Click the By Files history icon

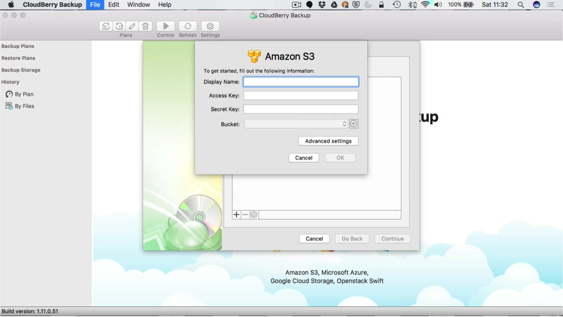[x=9, y=106]
